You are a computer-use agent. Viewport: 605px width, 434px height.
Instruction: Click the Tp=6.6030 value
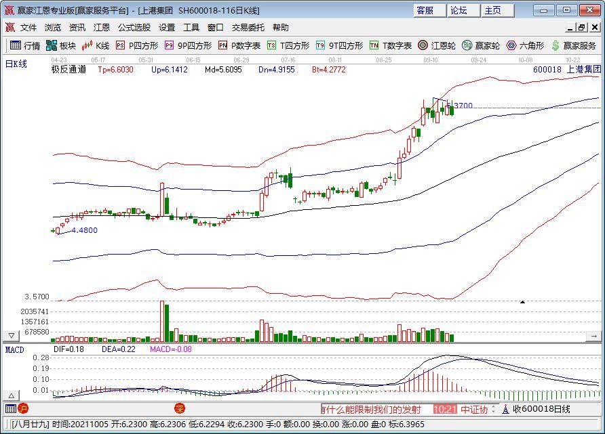point(115,70)
